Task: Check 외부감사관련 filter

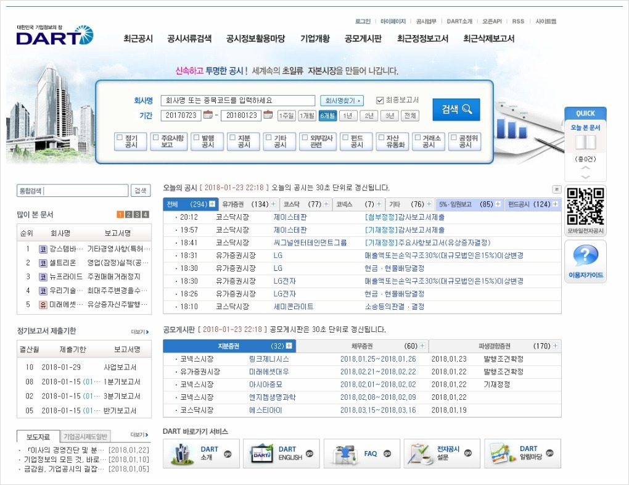Action: click(x=305, y=138)
